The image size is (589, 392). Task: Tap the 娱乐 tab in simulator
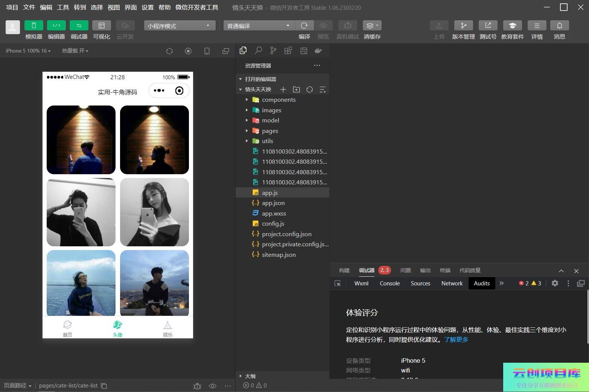(167, 329)
